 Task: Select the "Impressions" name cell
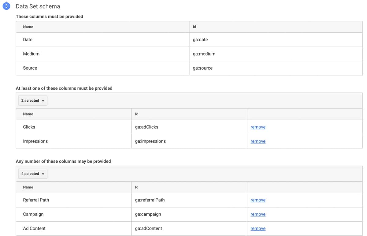coord(74,141)
